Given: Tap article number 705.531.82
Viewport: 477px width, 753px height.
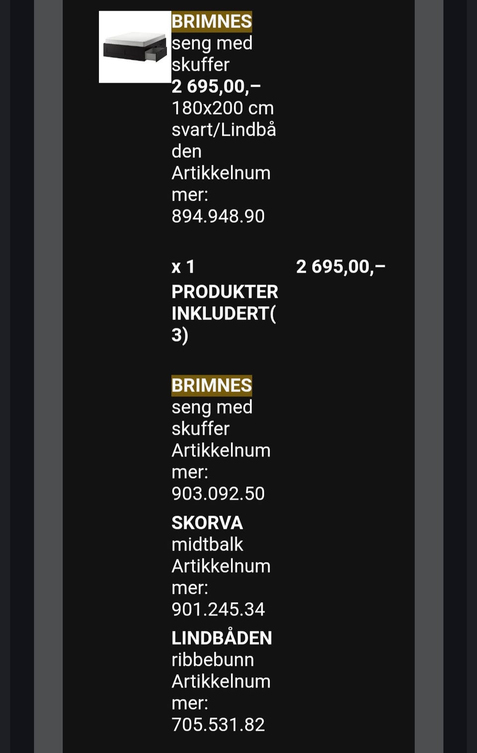Looking at the screenshot, I should pos(218,725).
